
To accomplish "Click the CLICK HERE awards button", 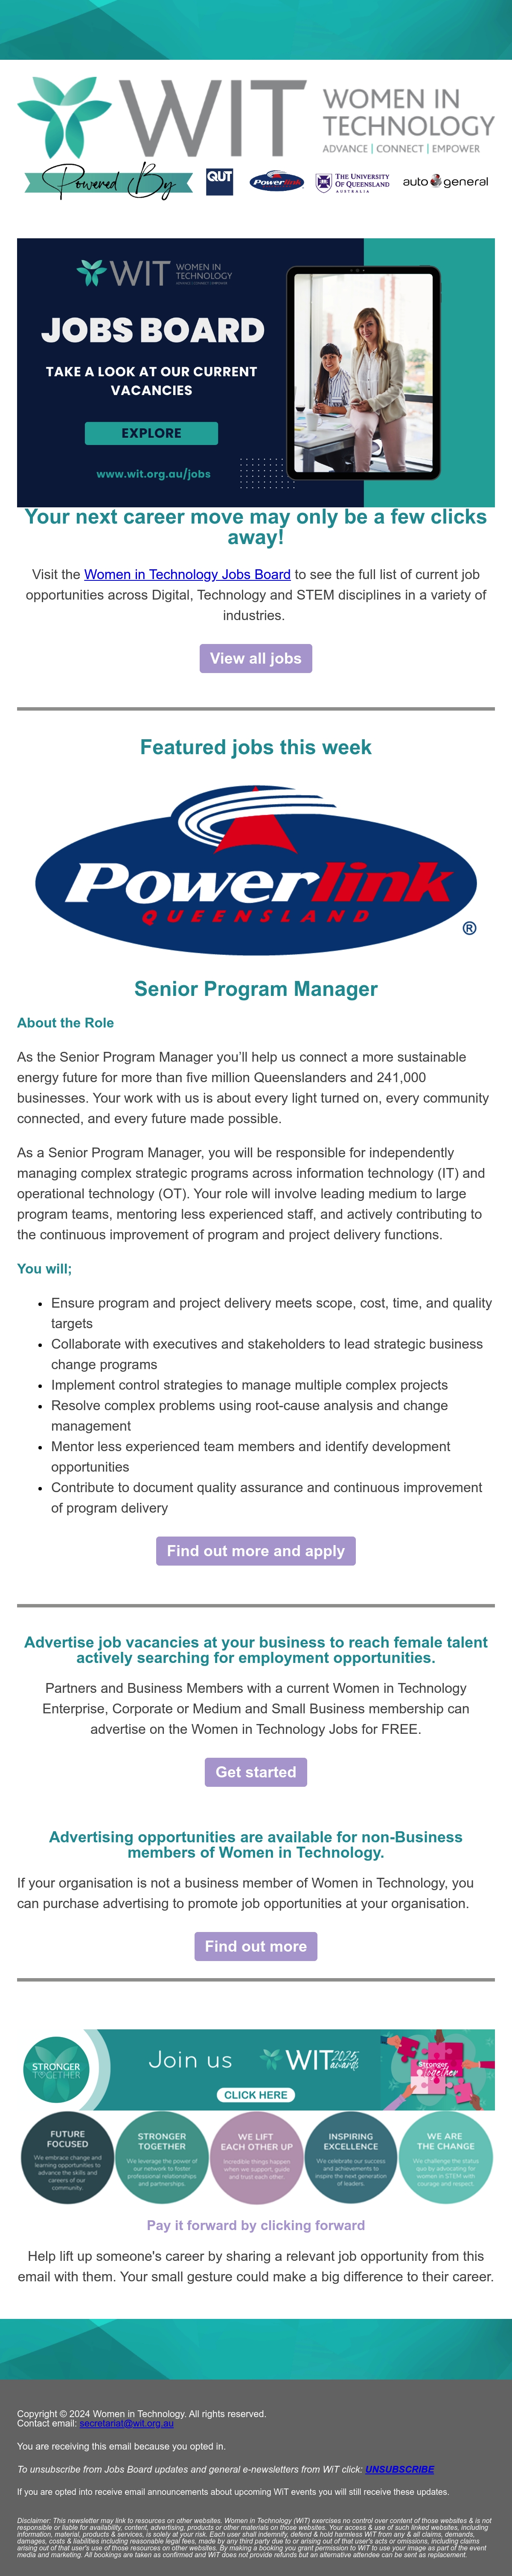I will tap(256, 2095).
